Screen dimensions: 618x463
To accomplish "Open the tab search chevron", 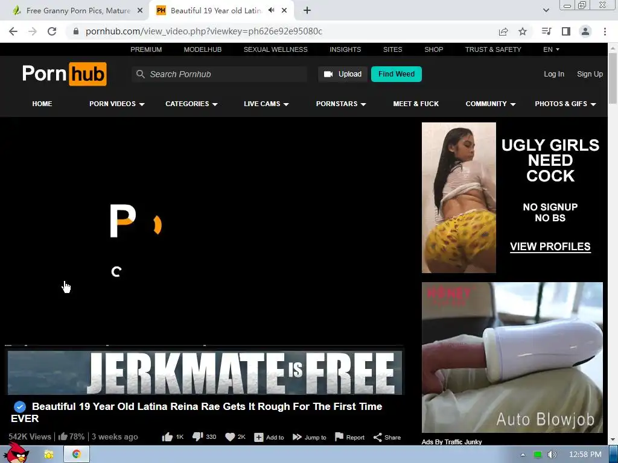I will coord(546,11).
